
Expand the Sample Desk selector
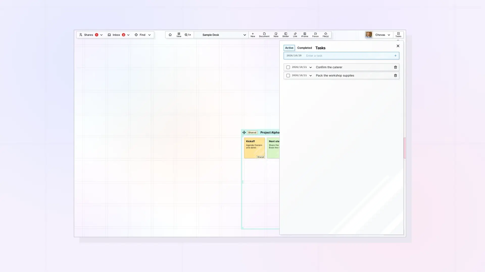pos(221,35)
